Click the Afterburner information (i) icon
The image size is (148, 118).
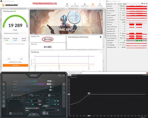4,93
